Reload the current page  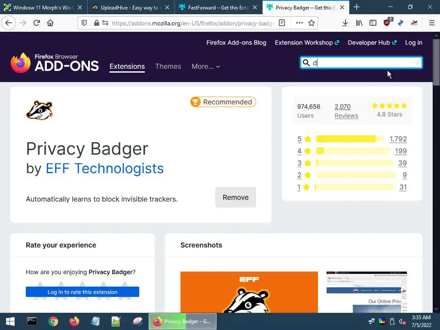point(37,23)
